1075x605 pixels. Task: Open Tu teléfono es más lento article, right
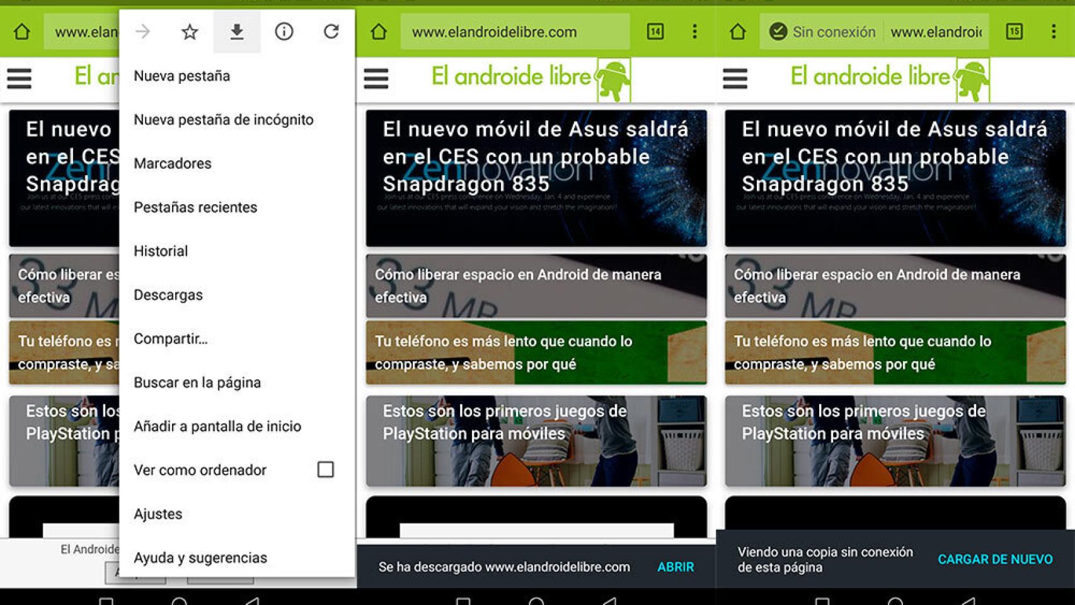(895, 353)
